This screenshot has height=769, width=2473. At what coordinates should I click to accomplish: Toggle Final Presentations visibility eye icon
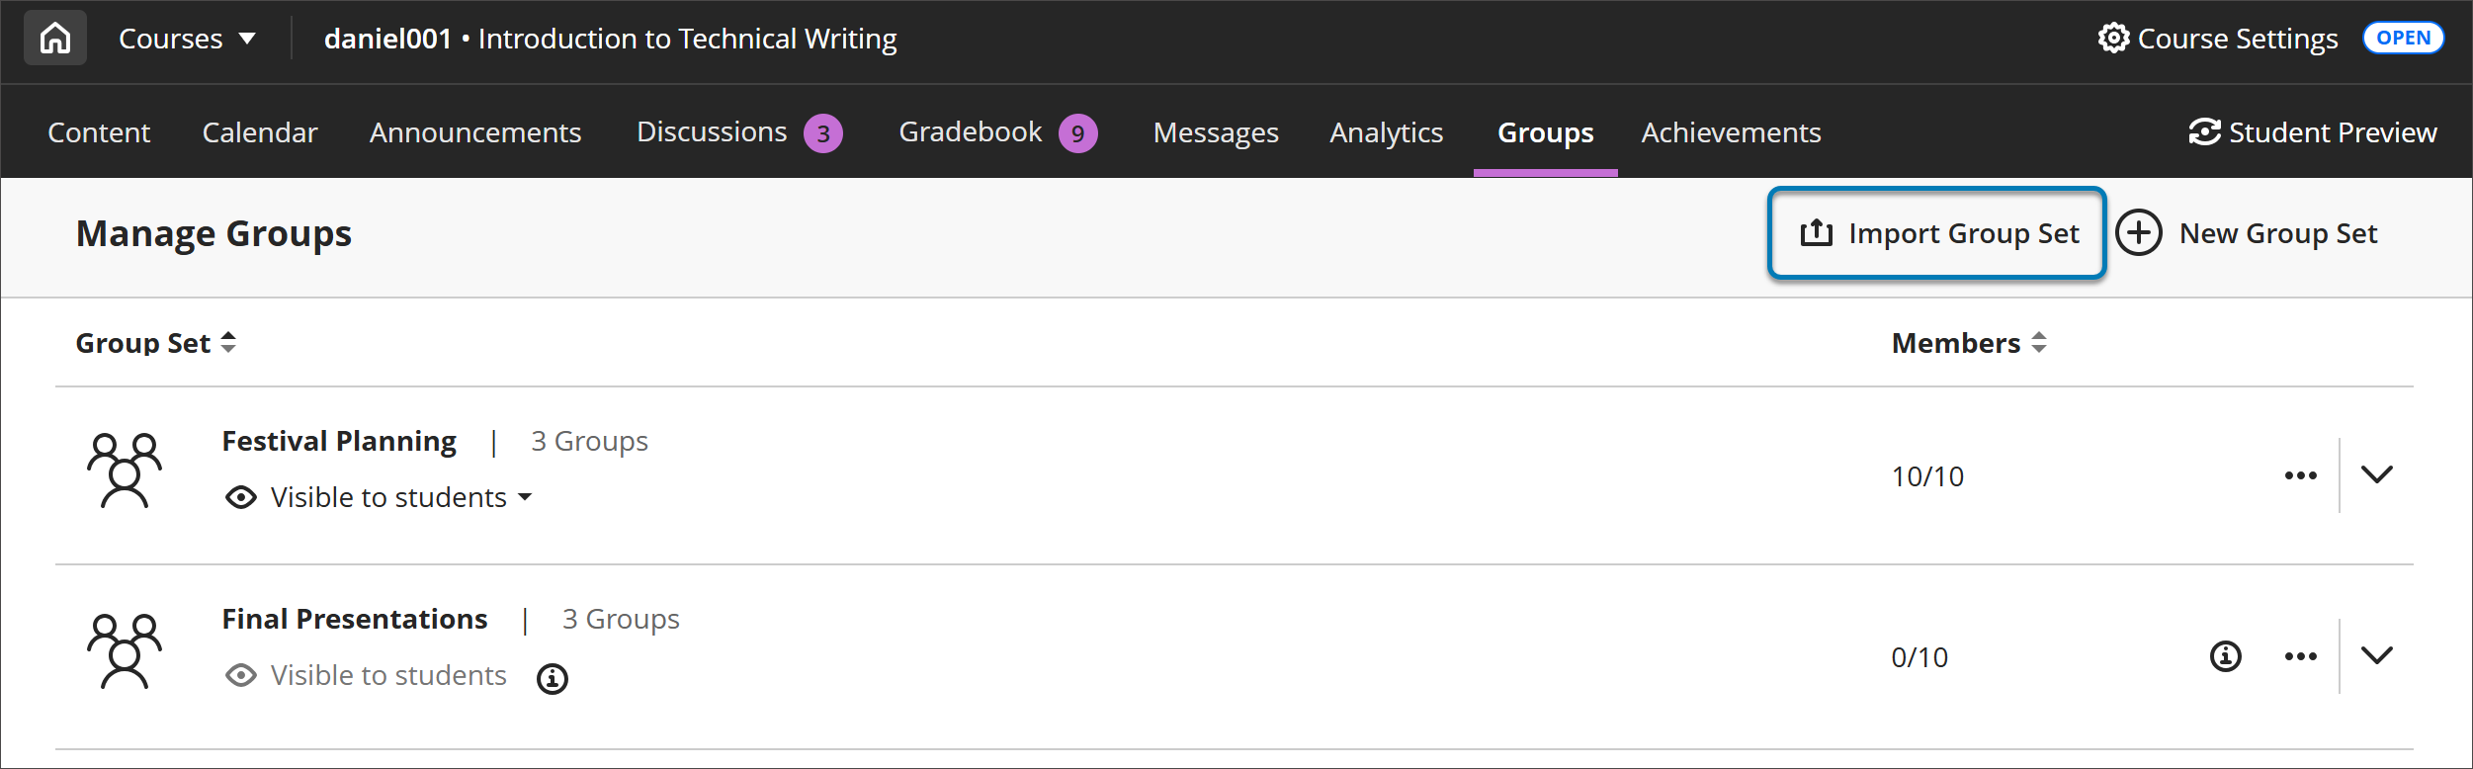pyautogui.click(x=241, y=675)
